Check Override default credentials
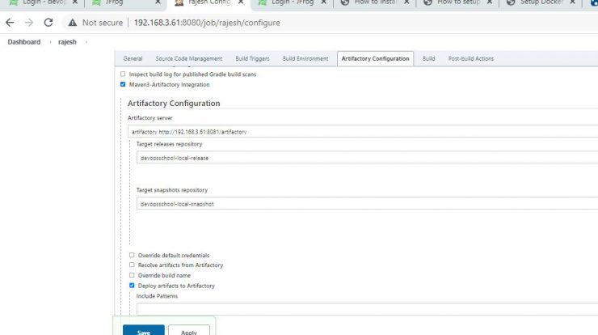This screenshot has width=598, height=335. (x=132, y=255)
